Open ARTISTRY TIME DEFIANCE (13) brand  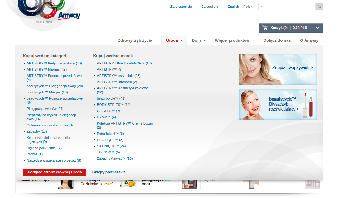[124, 63]
